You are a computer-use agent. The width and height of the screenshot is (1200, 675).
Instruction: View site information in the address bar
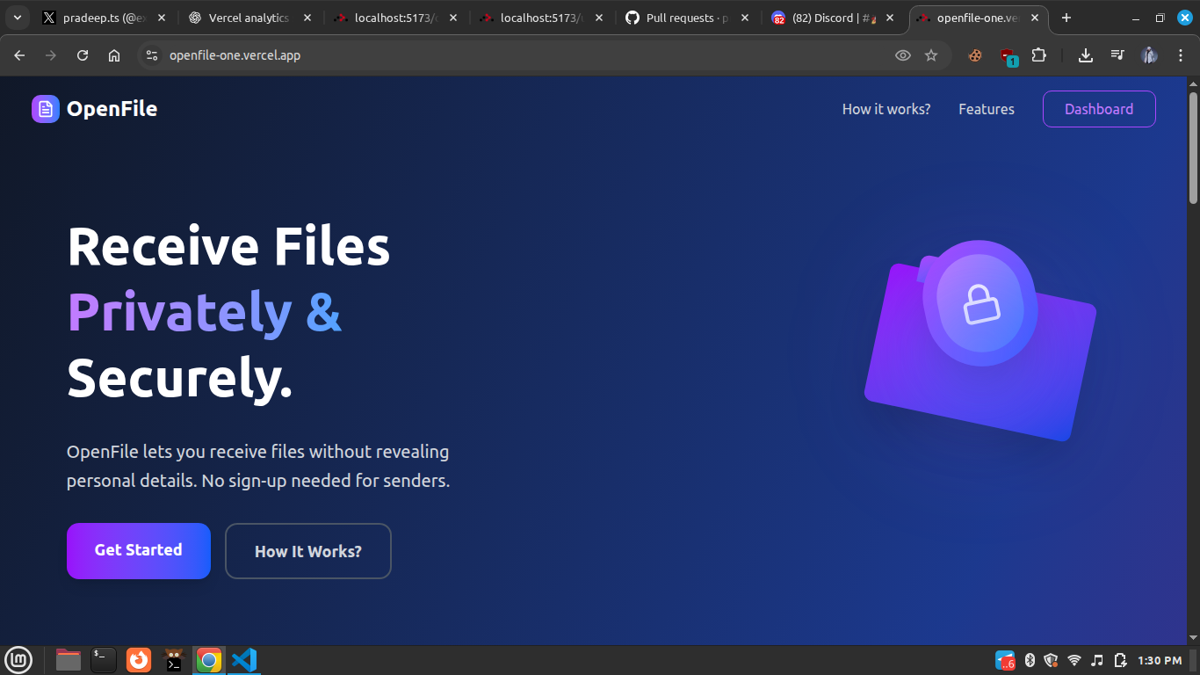[x=152, y=55]
